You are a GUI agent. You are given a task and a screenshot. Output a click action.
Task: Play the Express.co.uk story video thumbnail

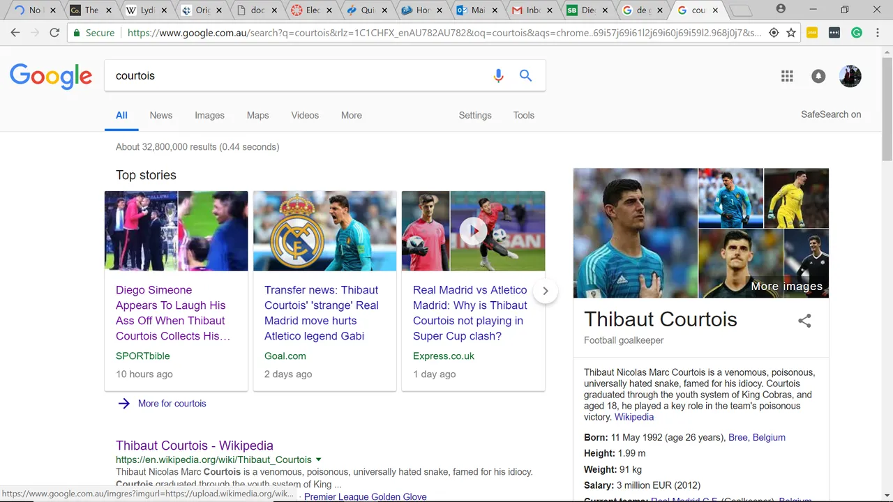click(473, 231)
